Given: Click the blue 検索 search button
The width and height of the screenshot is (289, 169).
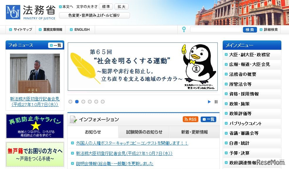Looking at the screenshot, I should (x=250, y=30).
